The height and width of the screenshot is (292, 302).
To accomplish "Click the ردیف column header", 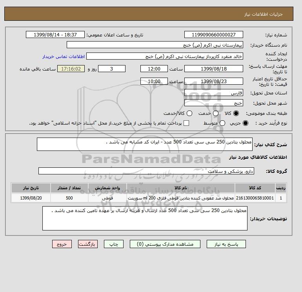I will pos(281,188).
